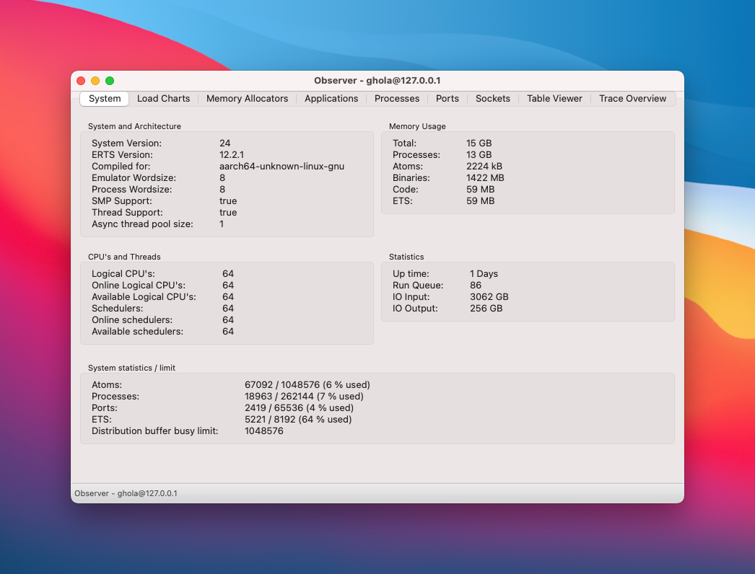Open the Memory Allocators tab
The height and width of the screenshot is (574, 755).
(247, 99)
